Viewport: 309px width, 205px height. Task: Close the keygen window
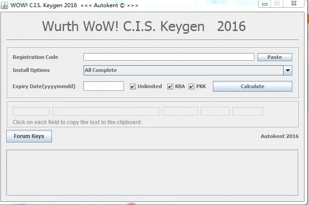pyautogui.click(x=294, y=4)
